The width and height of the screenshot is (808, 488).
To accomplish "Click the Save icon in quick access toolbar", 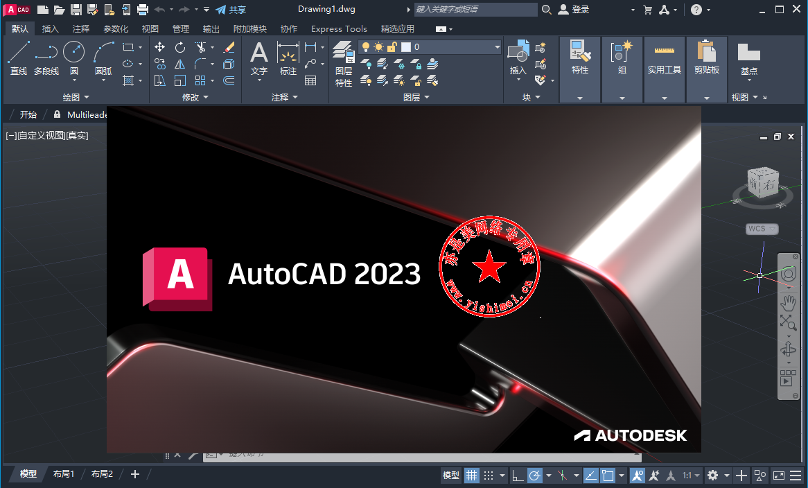I will pyautogui.click(x=76, y=9).
